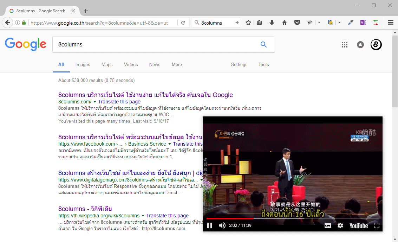View Google notifications bell
Image resolution: width=398 pixels, height=242 pixels.
[360, 45]
